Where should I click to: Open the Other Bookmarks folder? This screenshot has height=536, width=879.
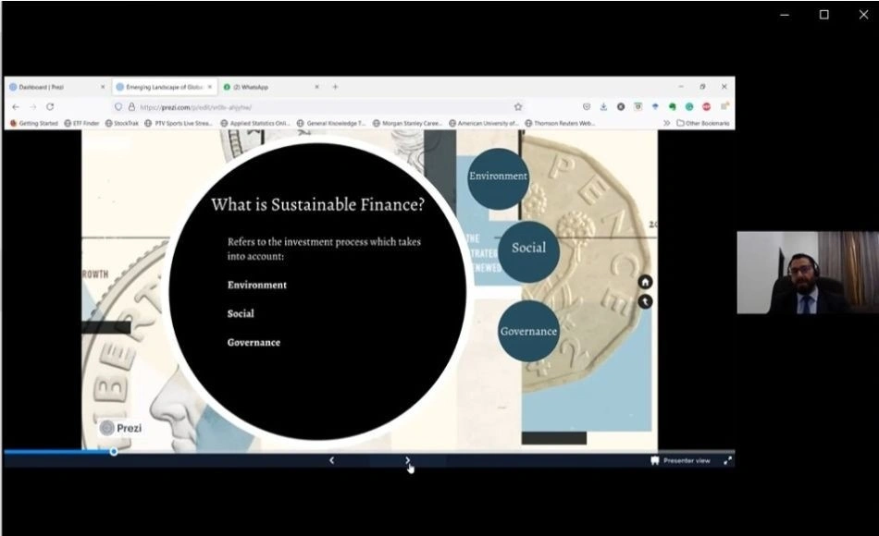[703, 123]
